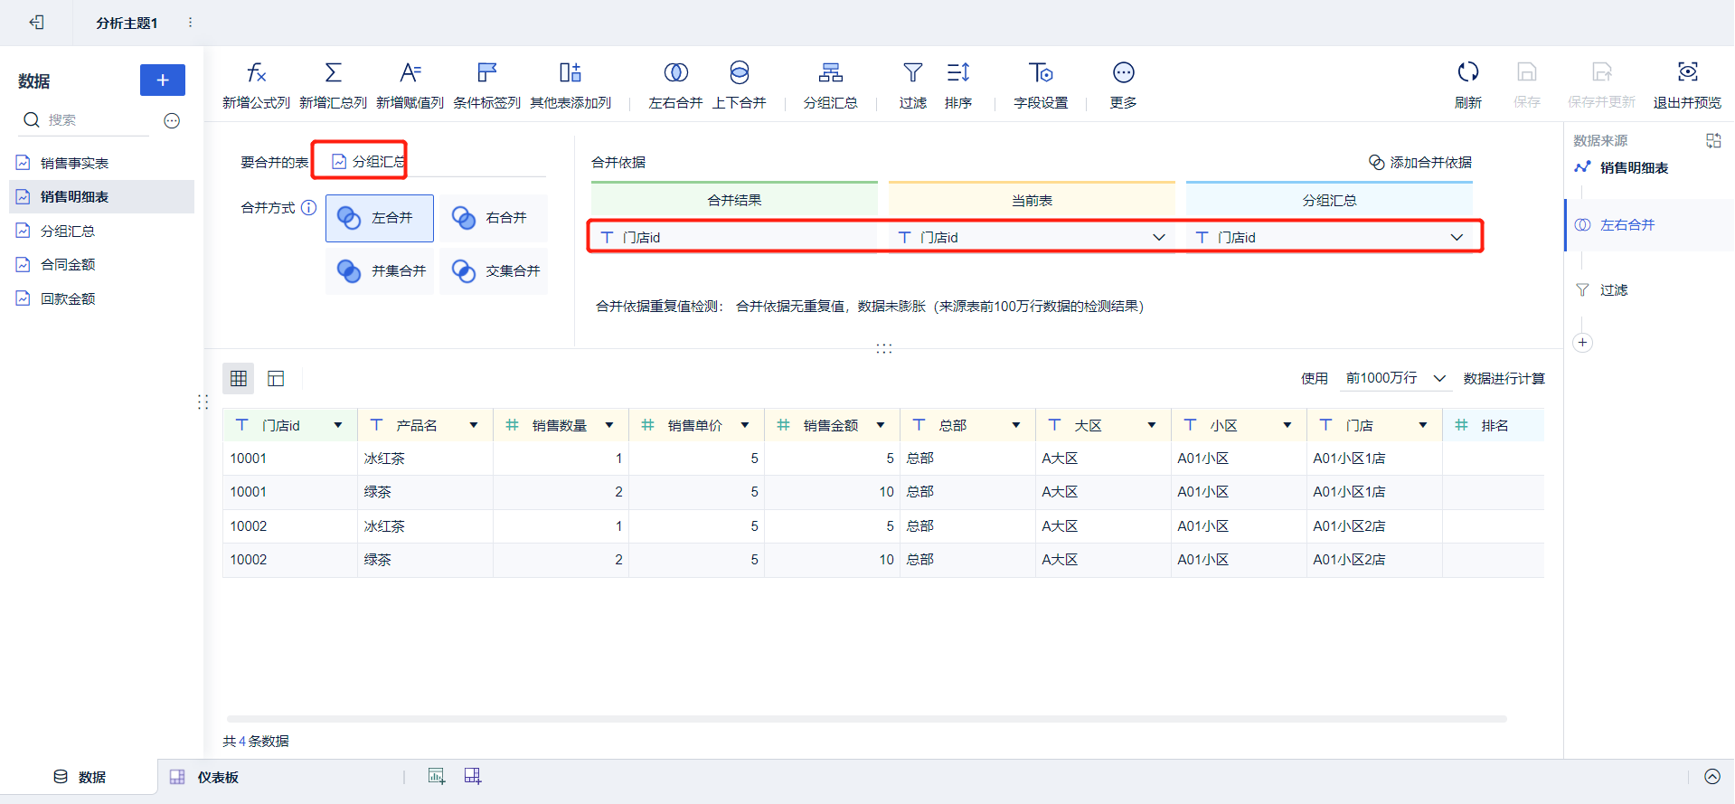
Task: Select 销售明细表 in data list
Action: pyautogui.click(x=101, y=196)
